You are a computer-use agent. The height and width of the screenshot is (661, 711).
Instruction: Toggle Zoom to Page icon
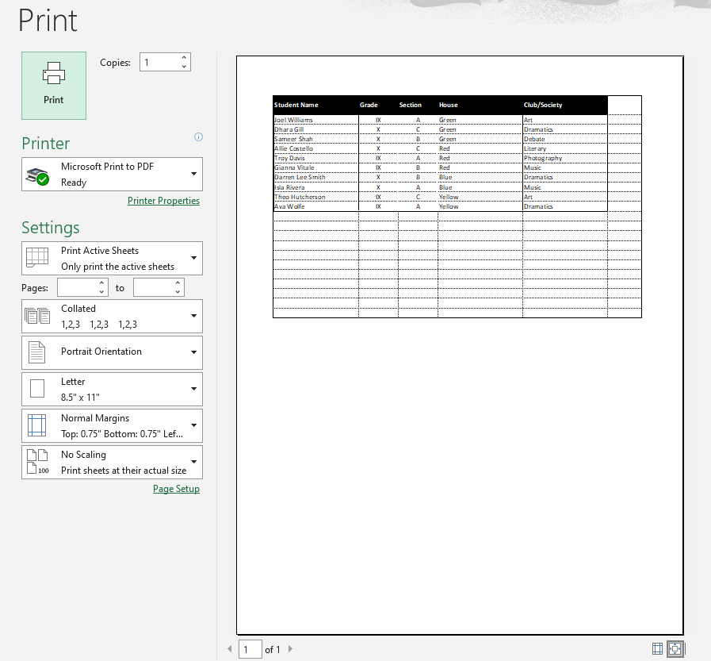point(675,648)
